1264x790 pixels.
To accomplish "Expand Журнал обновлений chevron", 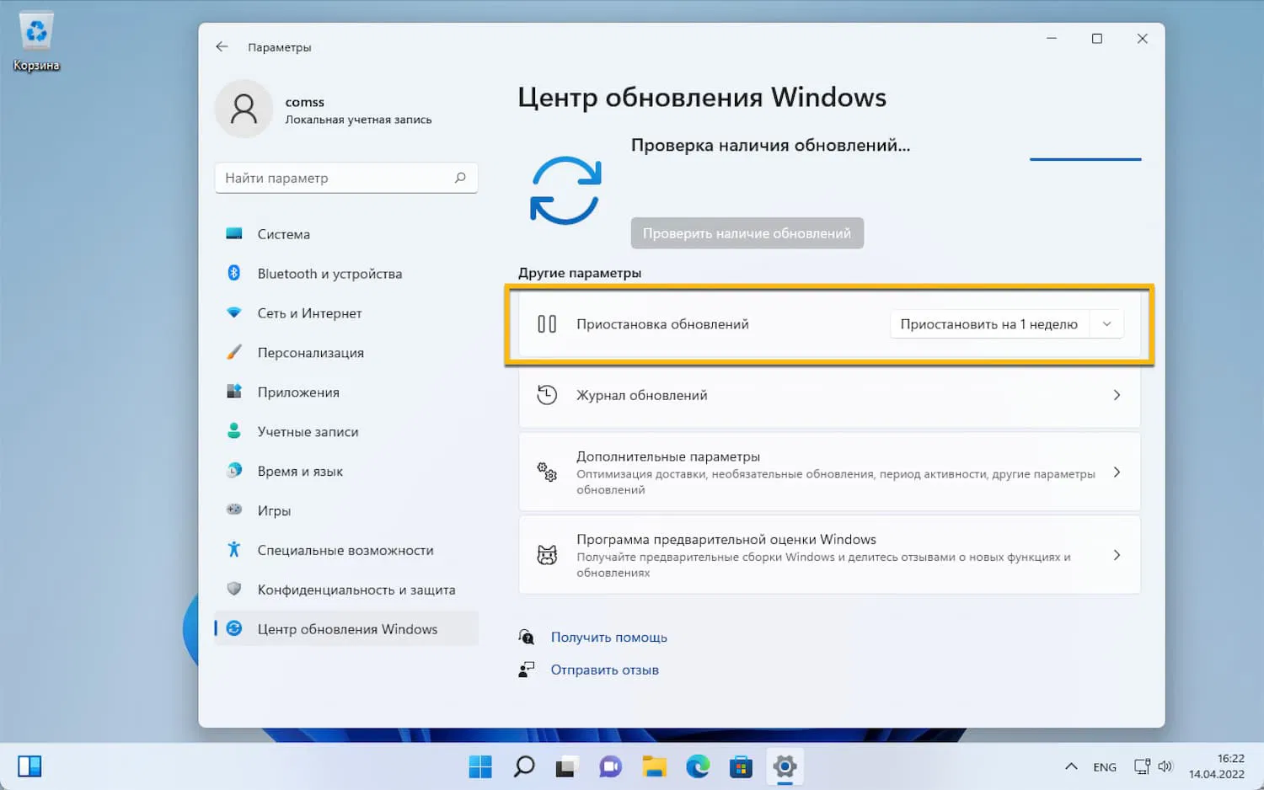I will (x=1117, y=395).
